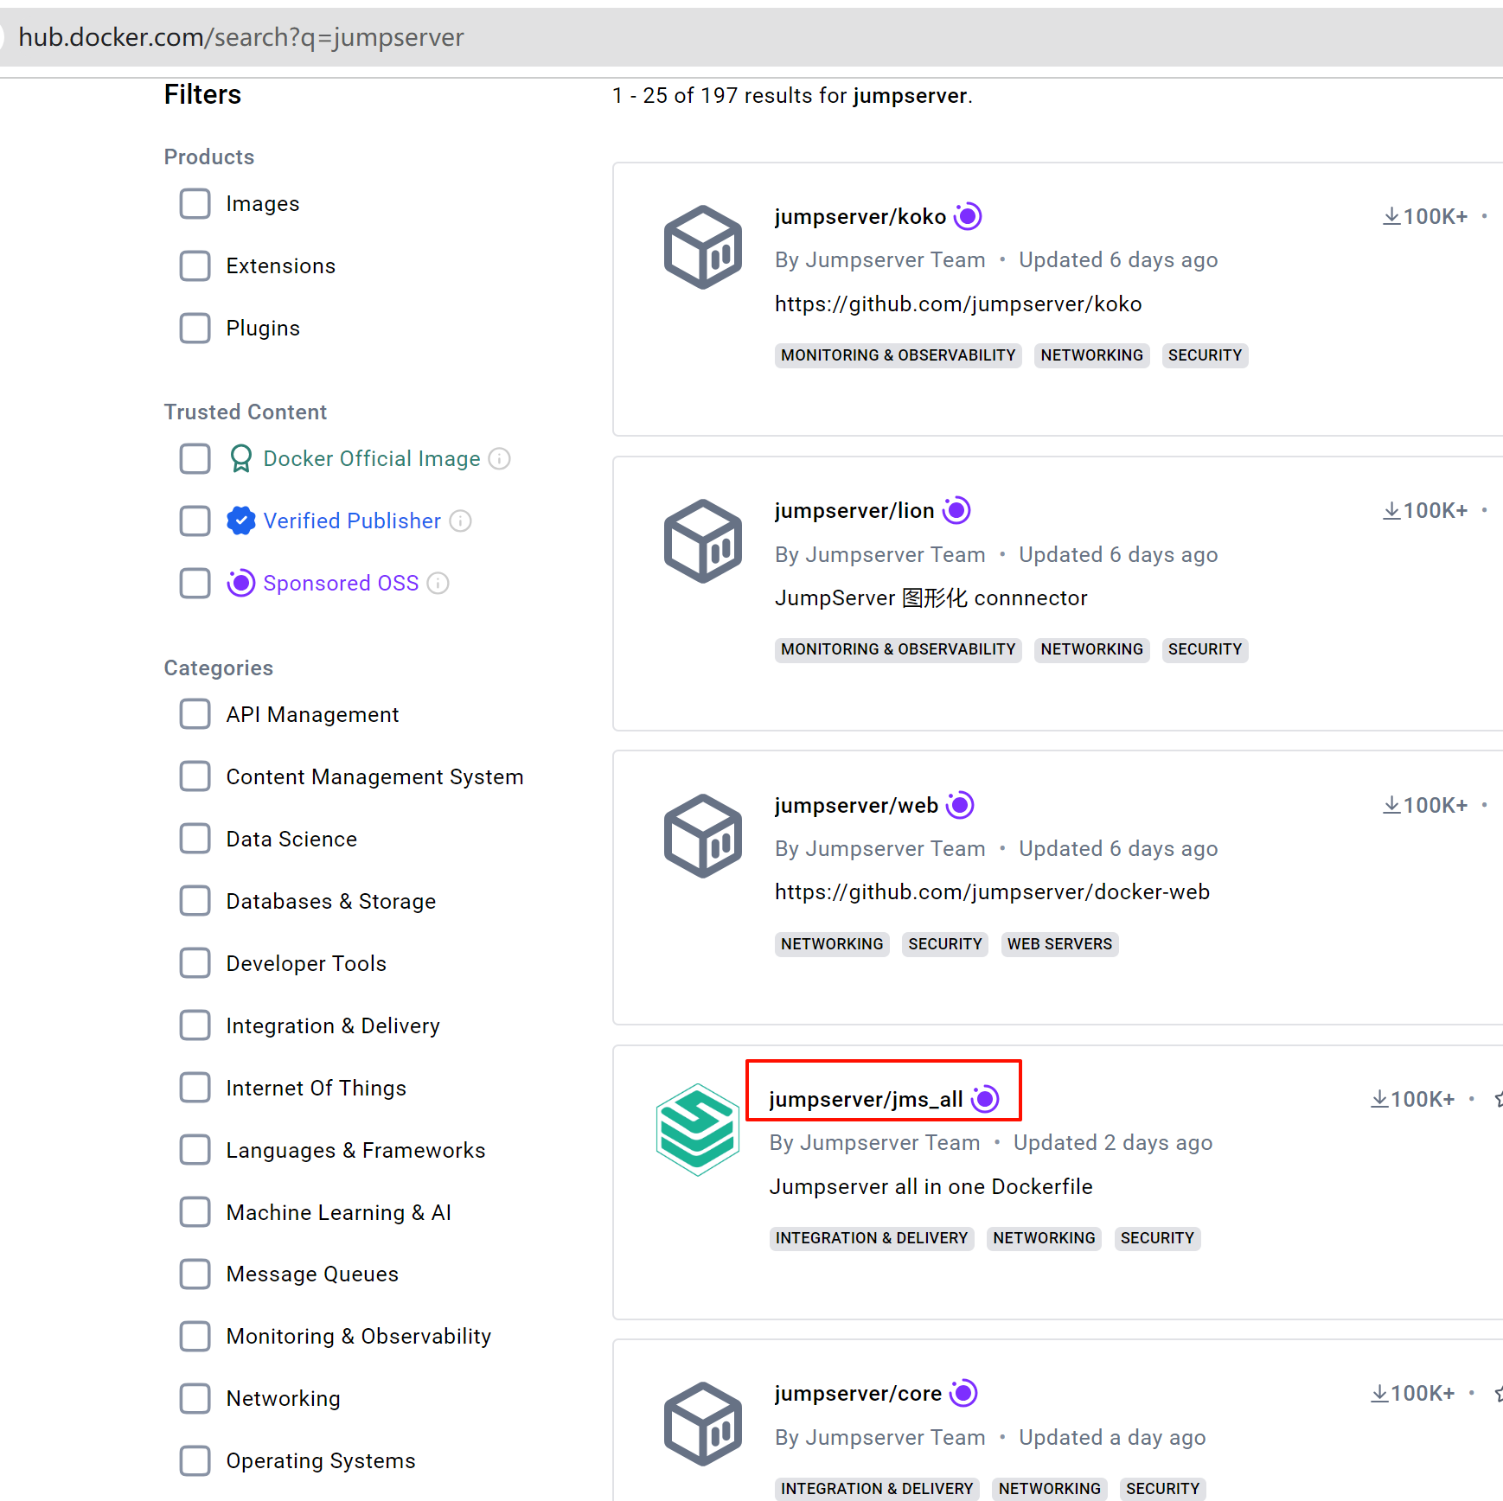Select the Networking category checkbox
The image size is (1503, 1501).
[195, 1398]
